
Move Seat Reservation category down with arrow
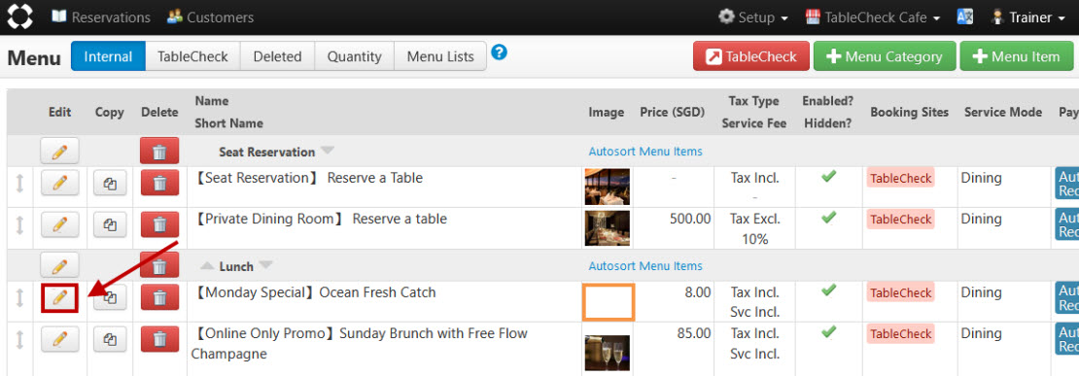point(327,152)
